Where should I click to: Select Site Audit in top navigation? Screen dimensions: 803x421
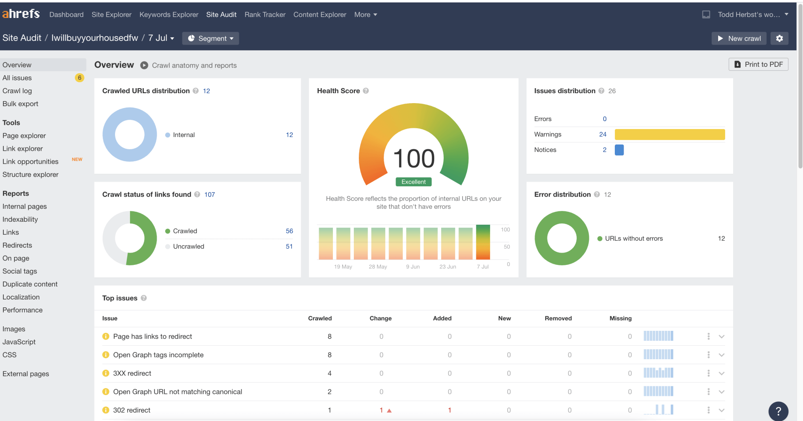[x=221, y=15]
